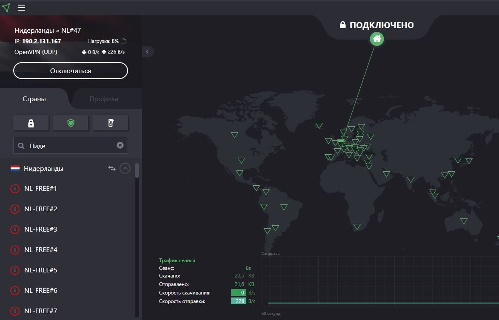
Task: Toggle the Kill Switch button
Action: (x=111, y=123)
